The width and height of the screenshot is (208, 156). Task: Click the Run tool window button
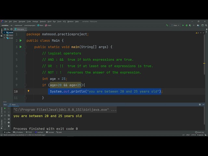pyautogui.click(x=7, y=132)
